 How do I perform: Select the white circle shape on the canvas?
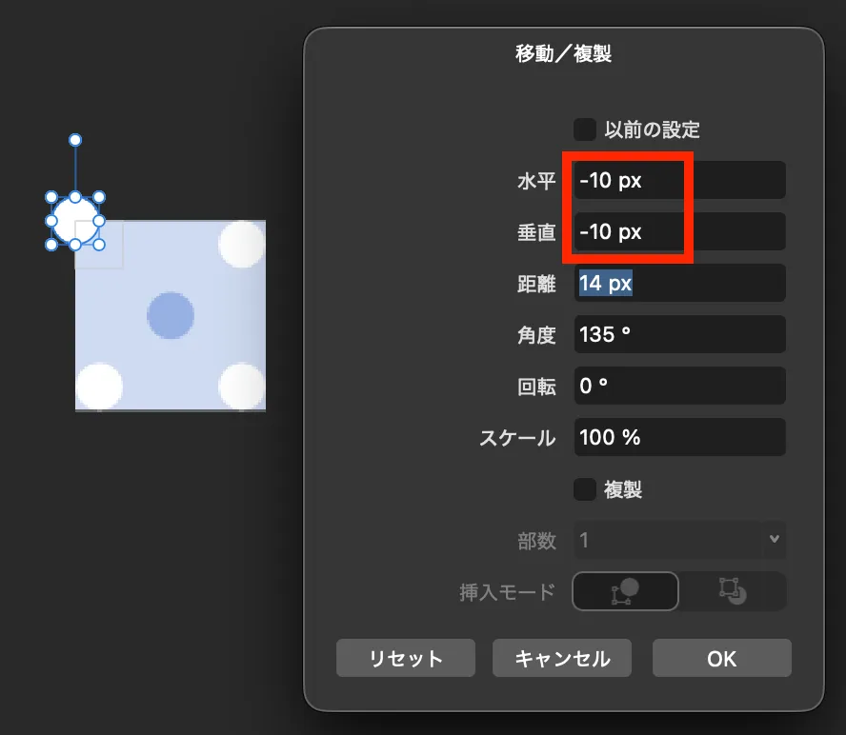[x=74, y=221]
